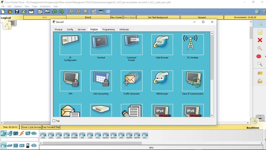
Task: Open the Web Browser app
Action: 162,45
